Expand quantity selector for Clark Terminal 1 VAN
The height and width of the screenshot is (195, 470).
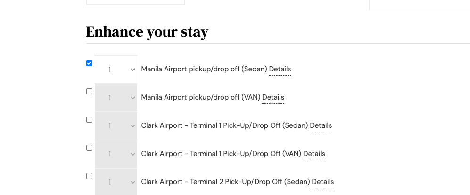(x=116, y=154)
